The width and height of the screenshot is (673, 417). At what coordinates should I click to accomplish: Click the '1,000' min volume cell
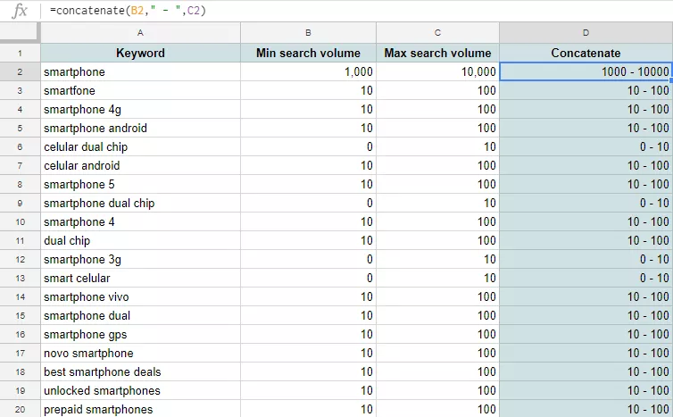click(x=308, y=71)
